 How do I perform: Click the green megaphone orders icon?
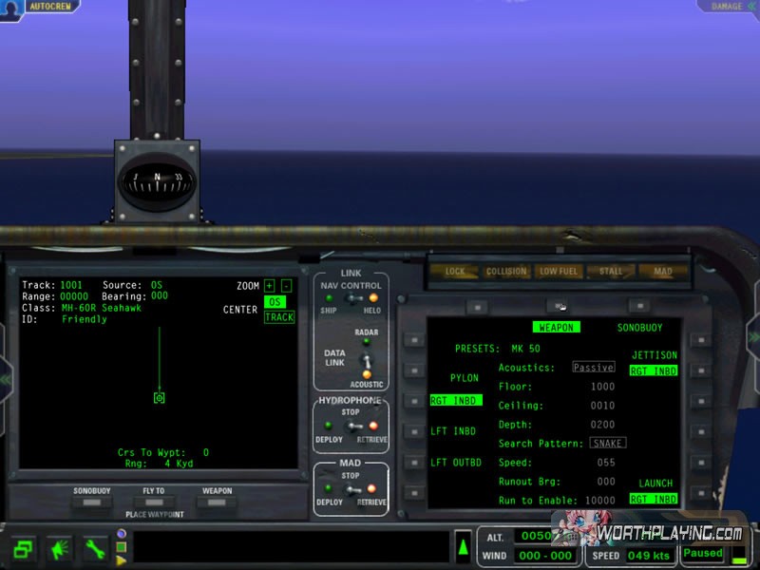click(59, 548)
